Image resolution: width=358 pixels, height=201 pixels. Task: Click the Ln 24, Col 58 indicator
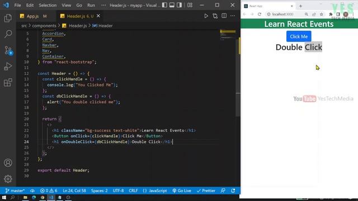(x=74, y=190)
